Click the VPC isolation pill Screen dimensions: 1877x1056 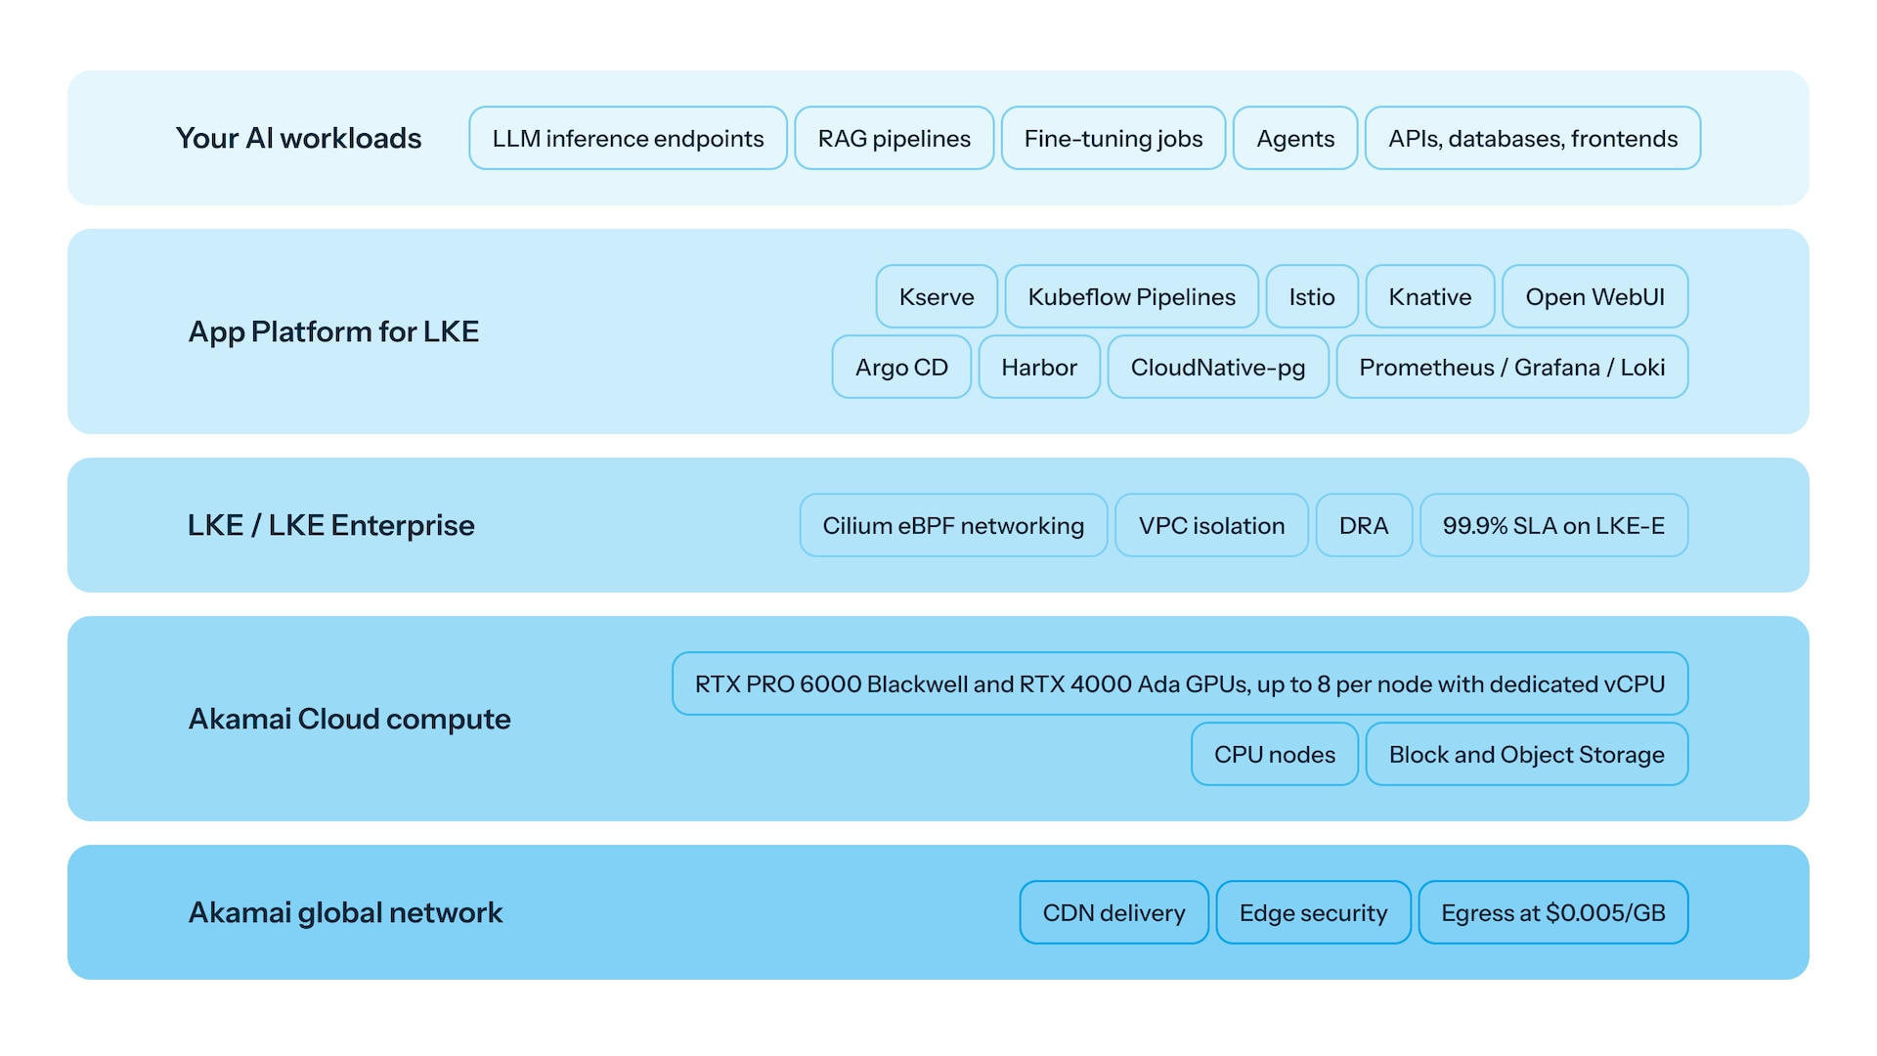coord(1212,525)
